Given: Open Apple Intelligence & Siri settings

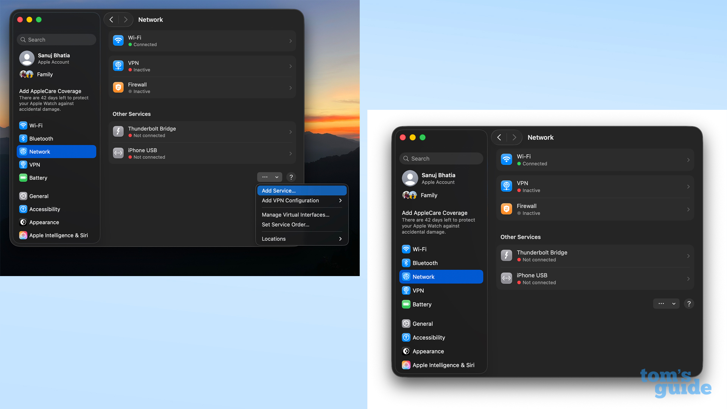Looking at the screenshot, I should pos(23,235).
